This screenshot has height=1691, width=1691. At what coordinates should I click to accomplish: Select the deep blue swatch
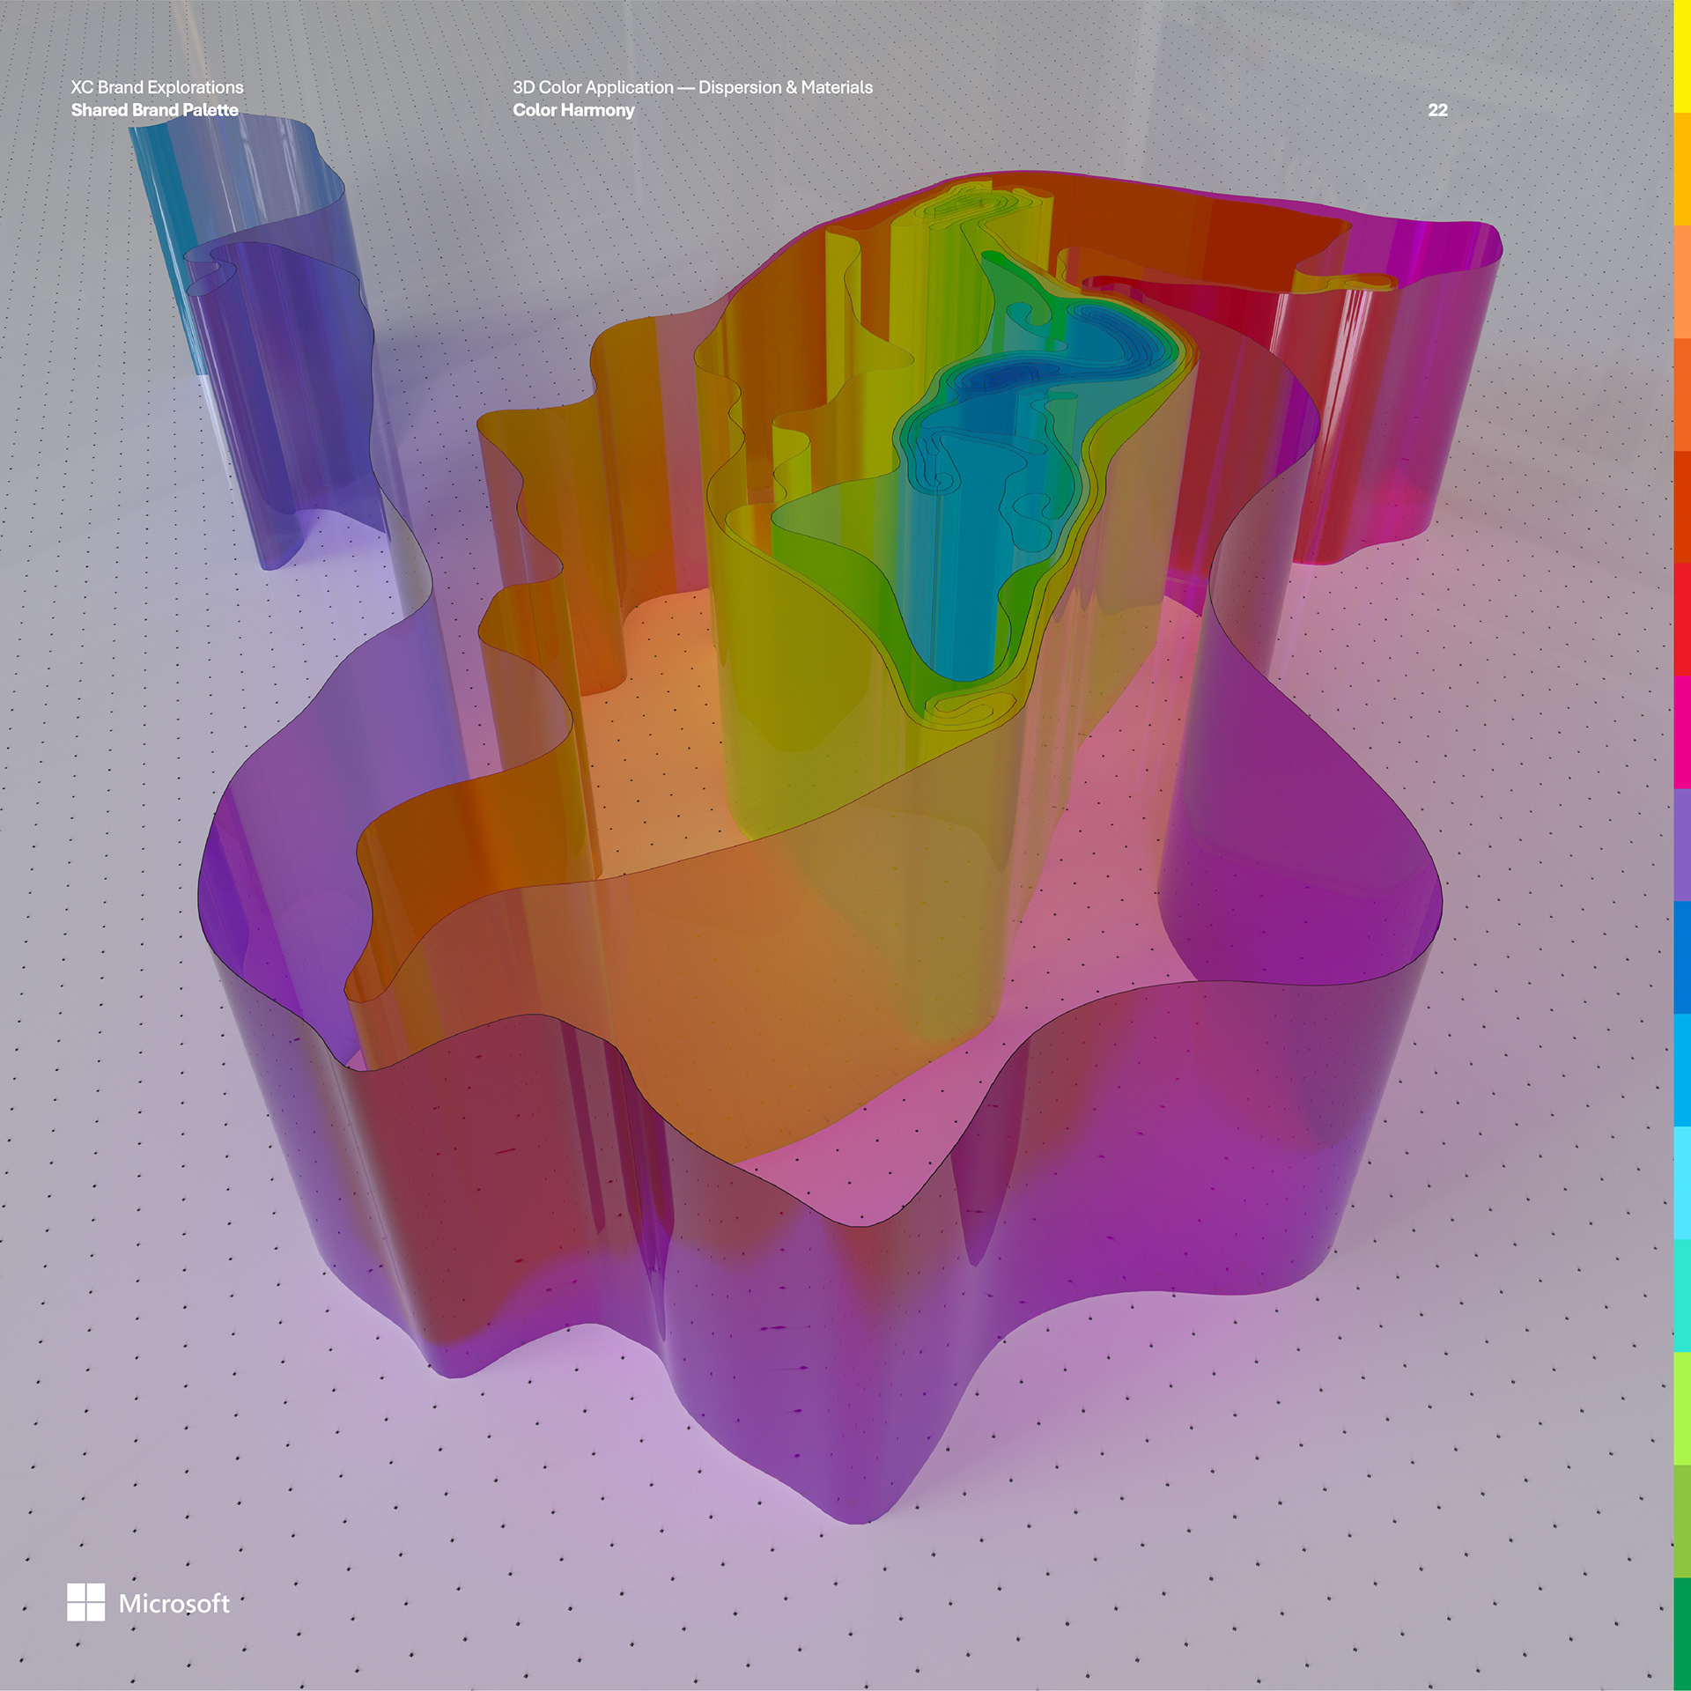click(1681, 957)
